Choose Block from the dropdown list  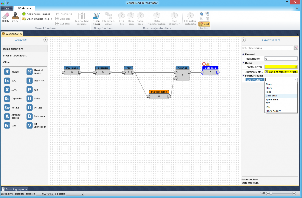pyautogui.click(x=281, y=88)
